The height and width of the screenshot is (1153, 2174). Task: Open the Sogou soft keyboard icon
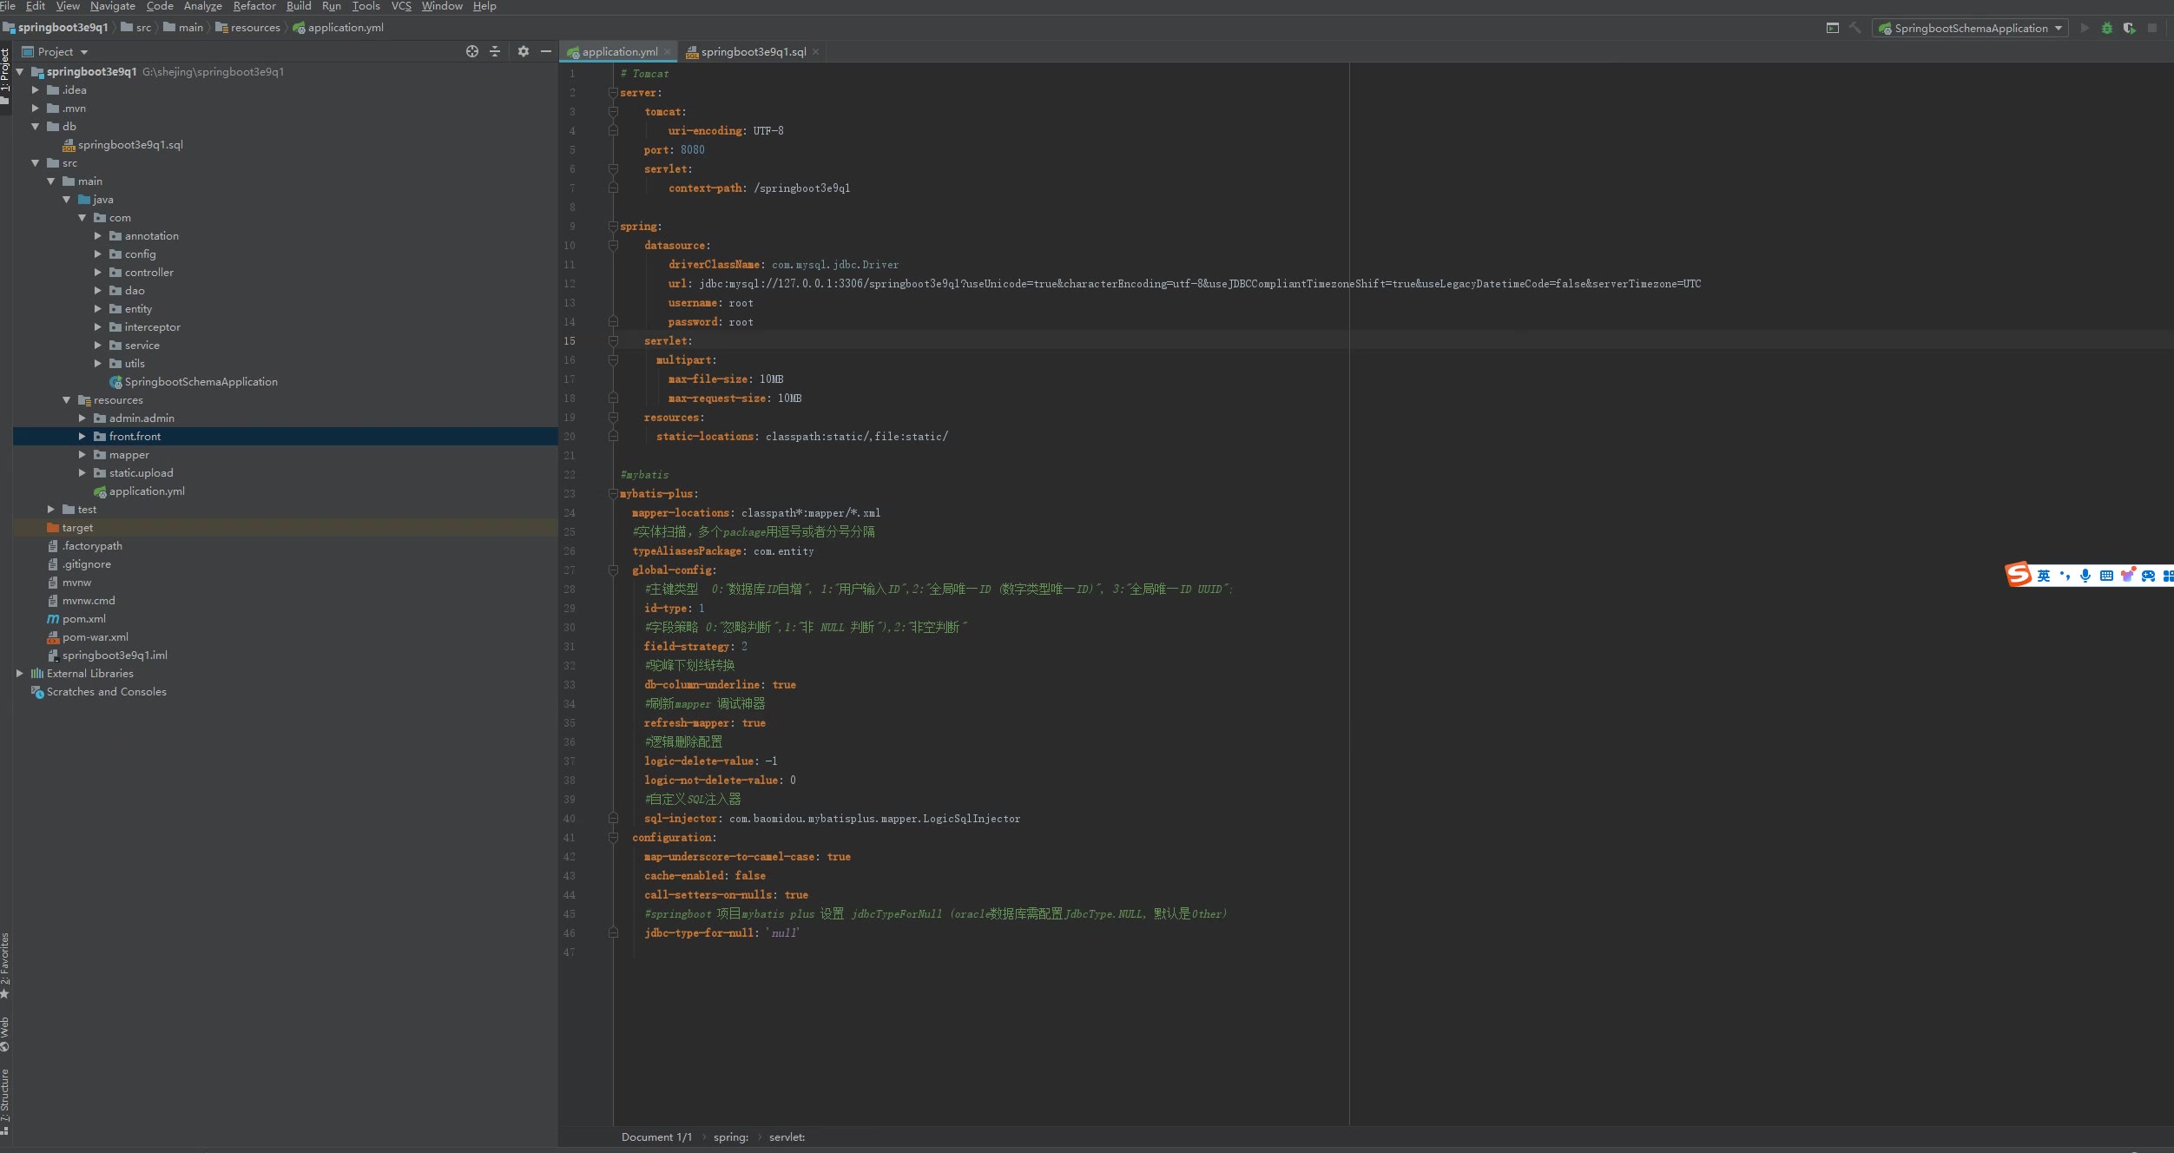(x=2106, y=576)
